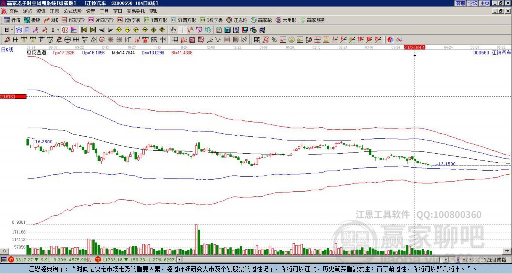
Task: Open the 六角形 tool
Action: [286, 20]
